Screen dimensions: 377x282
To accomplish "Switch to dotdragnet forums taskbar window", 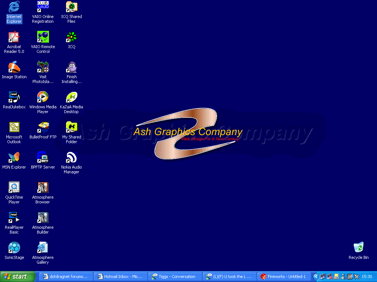I will pos(66,276).
